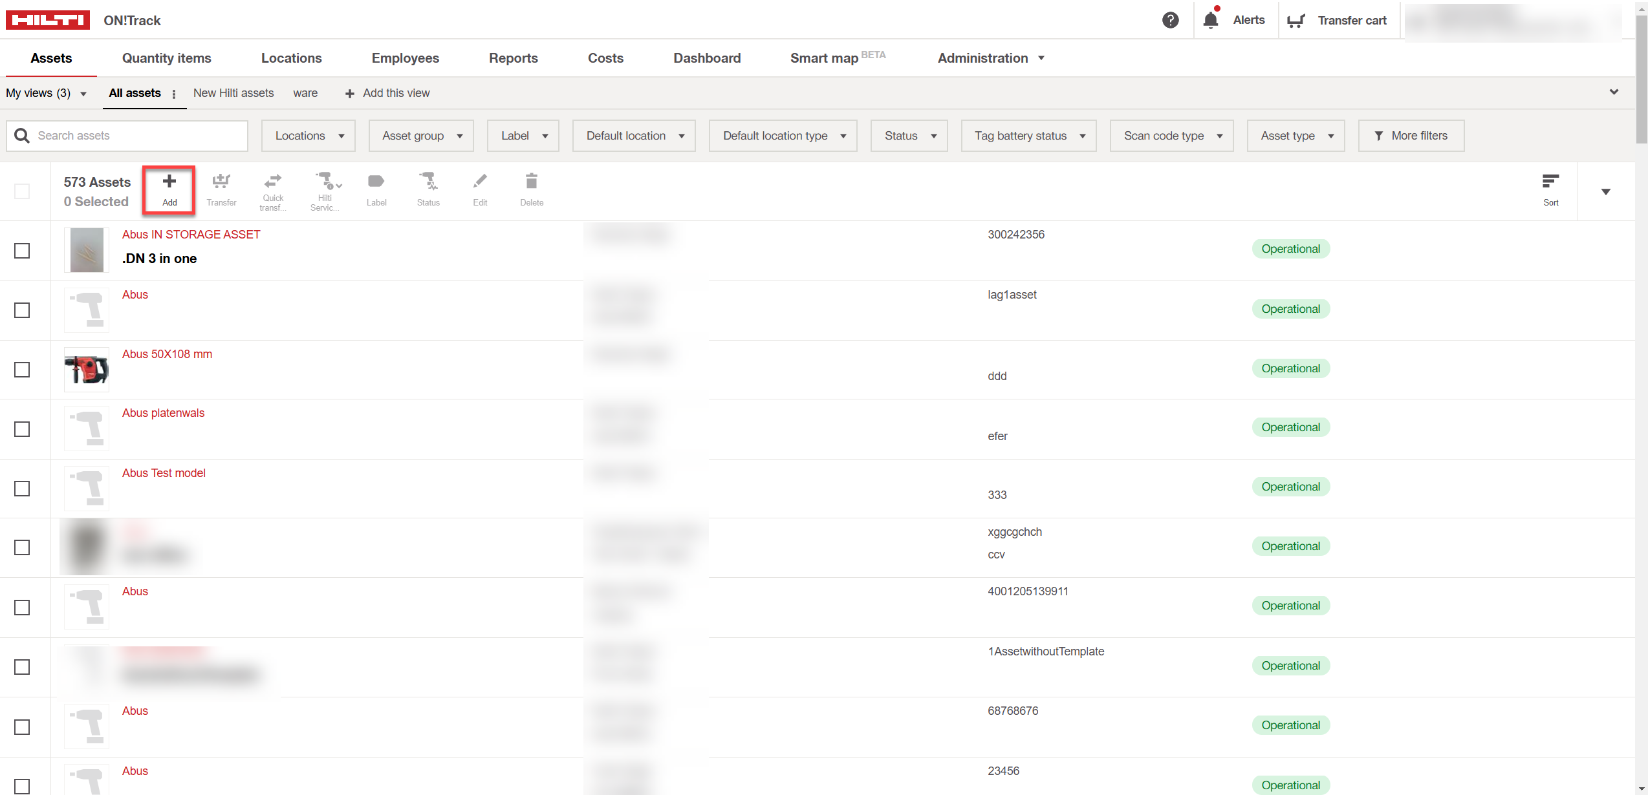Switch to the Quantity items tab
The height and width of the screenshot is (795, 1648).
tap(167, 58)
